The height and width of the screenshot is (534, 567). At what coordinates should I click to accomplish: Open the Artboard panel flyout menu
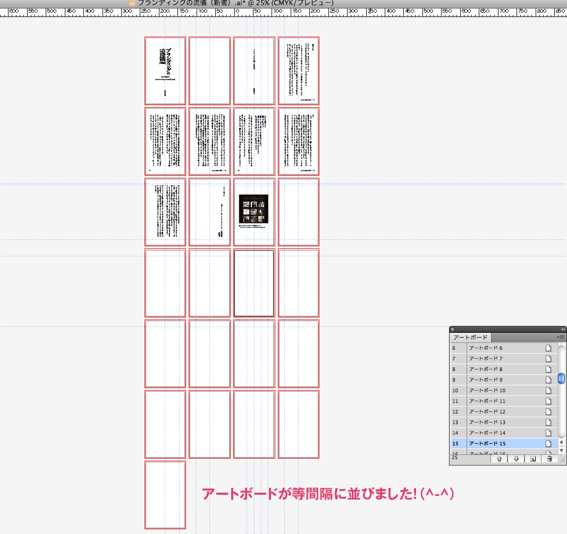561,337
